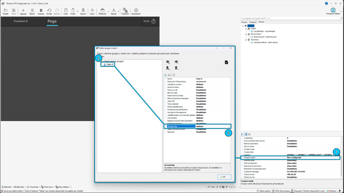The width and height of the screenshot is (344, 193).
Task: Click the add user icon in editor dialog
Action: tap(168, 68)
